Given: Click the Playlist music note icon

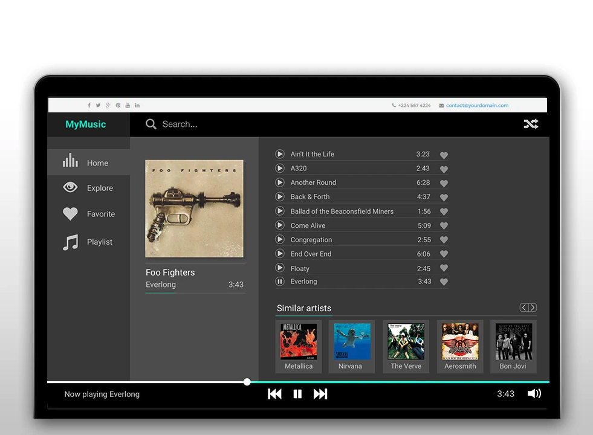Looking at the screenshot, I should [70, 242].
